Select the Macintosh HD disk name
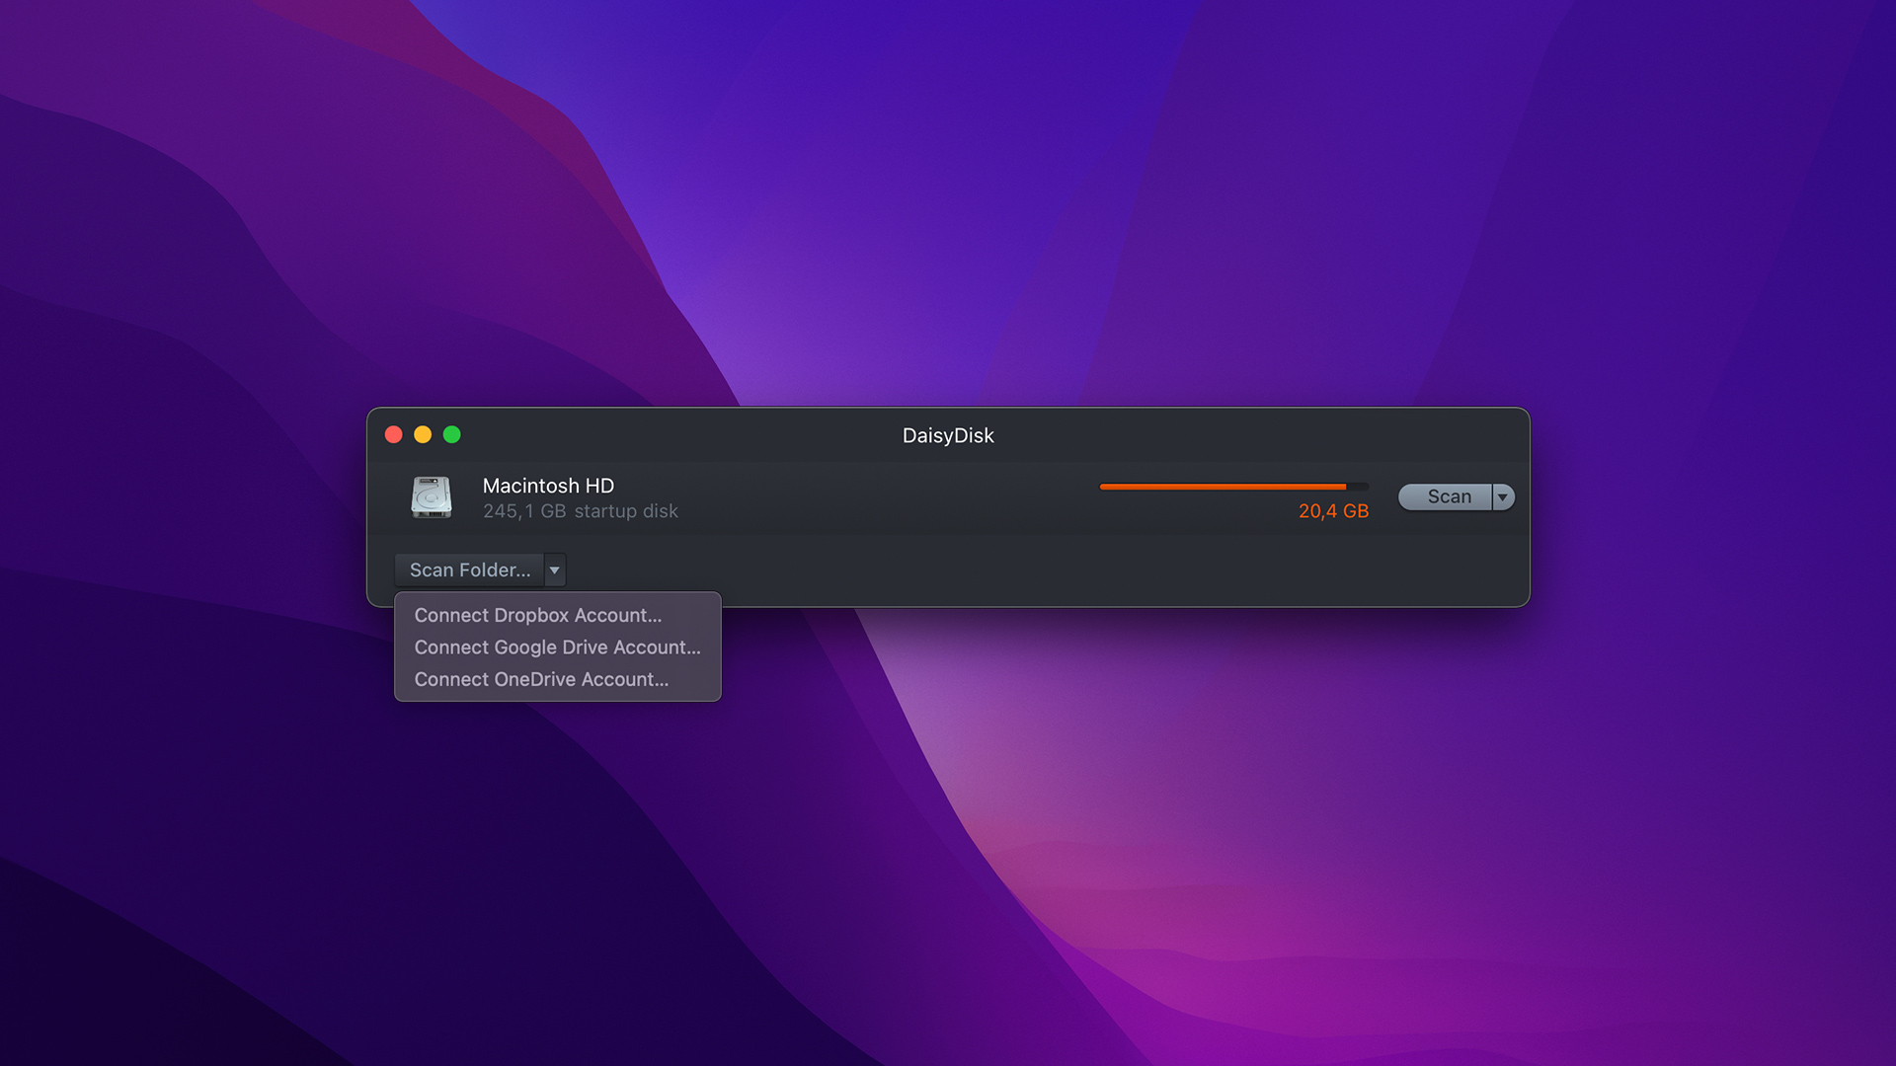Screen dimensions: 1896x1066 pos(548,486)
